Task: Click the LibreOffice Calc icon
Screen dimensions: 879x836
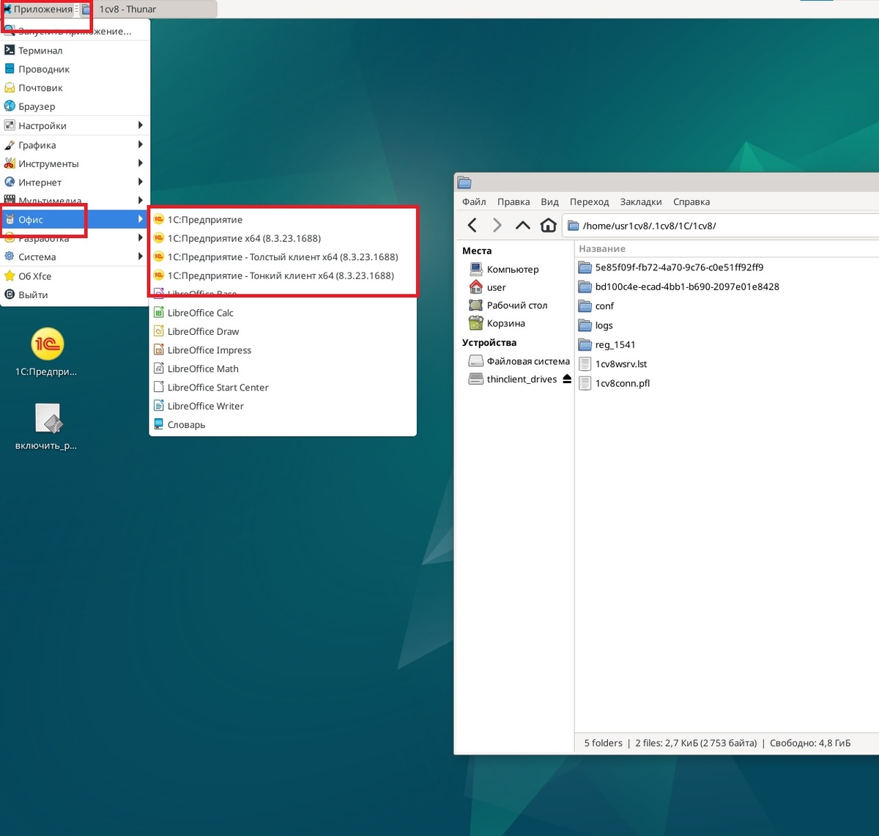Action: 159,313
